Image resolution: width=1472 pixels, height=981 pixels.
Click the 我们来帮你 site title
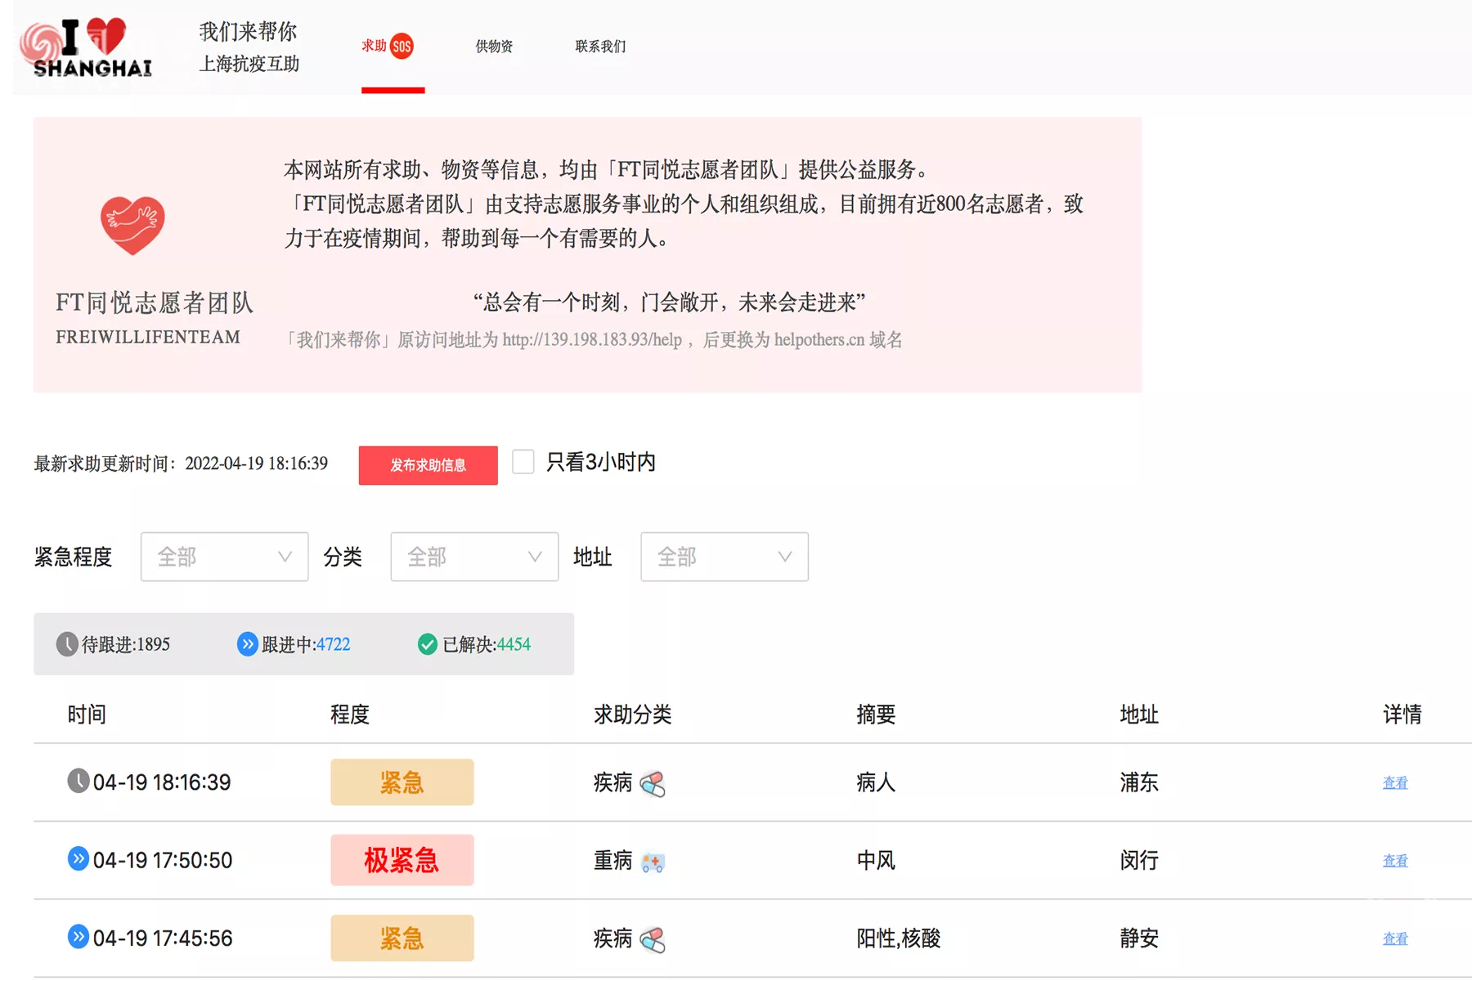point(248,32)
